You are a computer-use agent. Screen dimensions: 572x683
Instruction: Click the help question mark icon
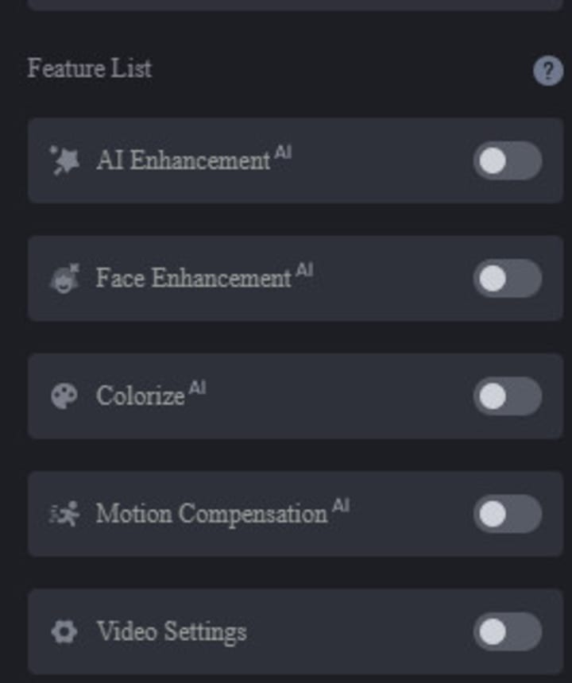(547, 71)
